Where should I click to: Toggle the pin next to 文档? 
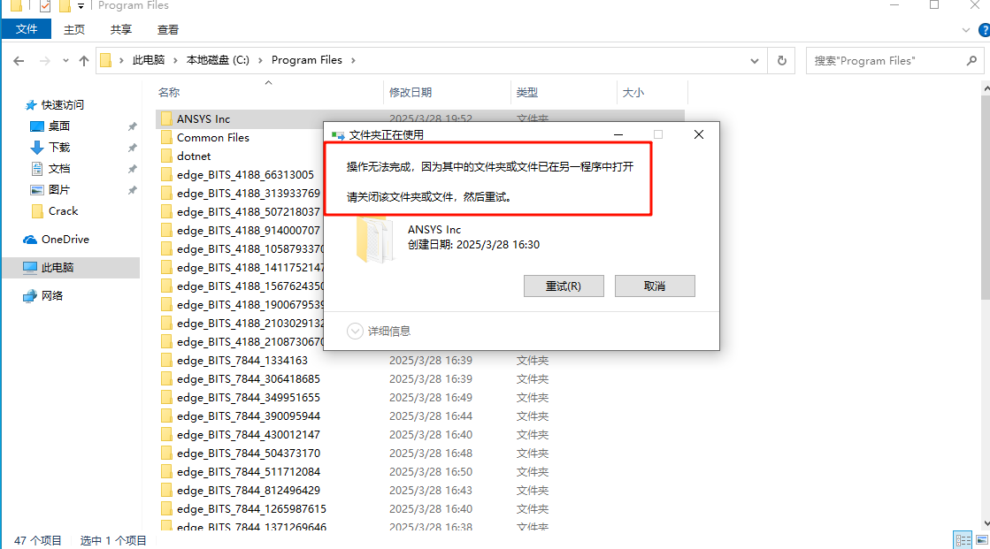click(132, 170)
